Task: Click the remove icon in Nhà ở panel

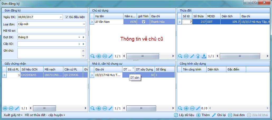Action: [x=104, y=108]
